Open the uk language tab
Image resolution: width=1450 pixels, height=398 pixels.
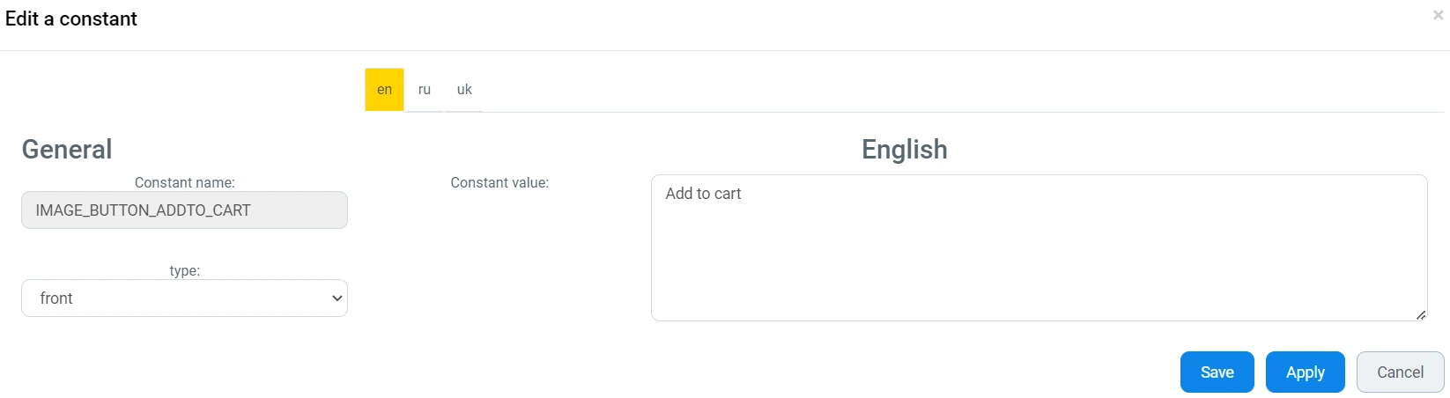click(464, 90)
